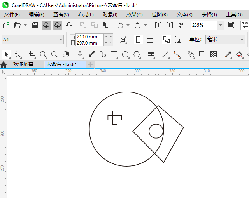
Task: Select the Artistic Media brush tool
Action: pyautogui.click(x=91, y=54)
